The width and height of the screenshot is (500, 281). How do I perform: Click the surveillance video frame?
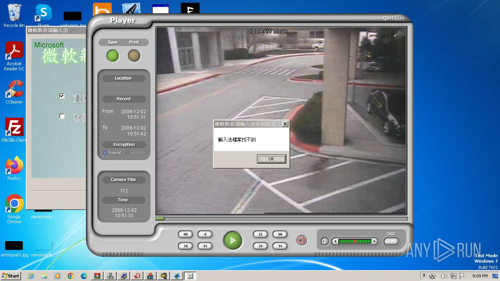click(281, 120)
